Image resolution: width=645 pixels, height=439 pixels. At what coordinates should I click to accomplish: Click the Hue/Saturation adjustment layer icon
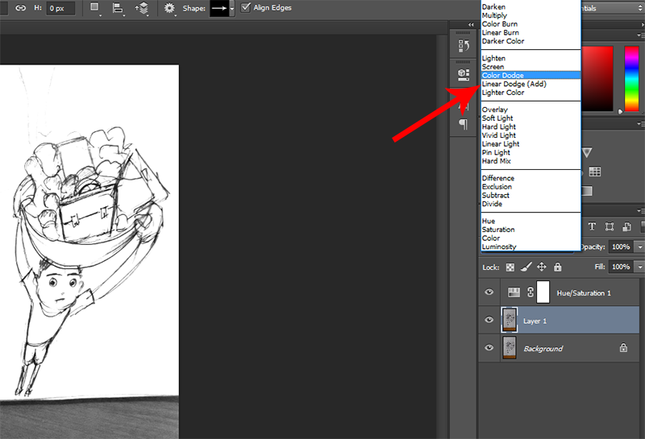514,292
